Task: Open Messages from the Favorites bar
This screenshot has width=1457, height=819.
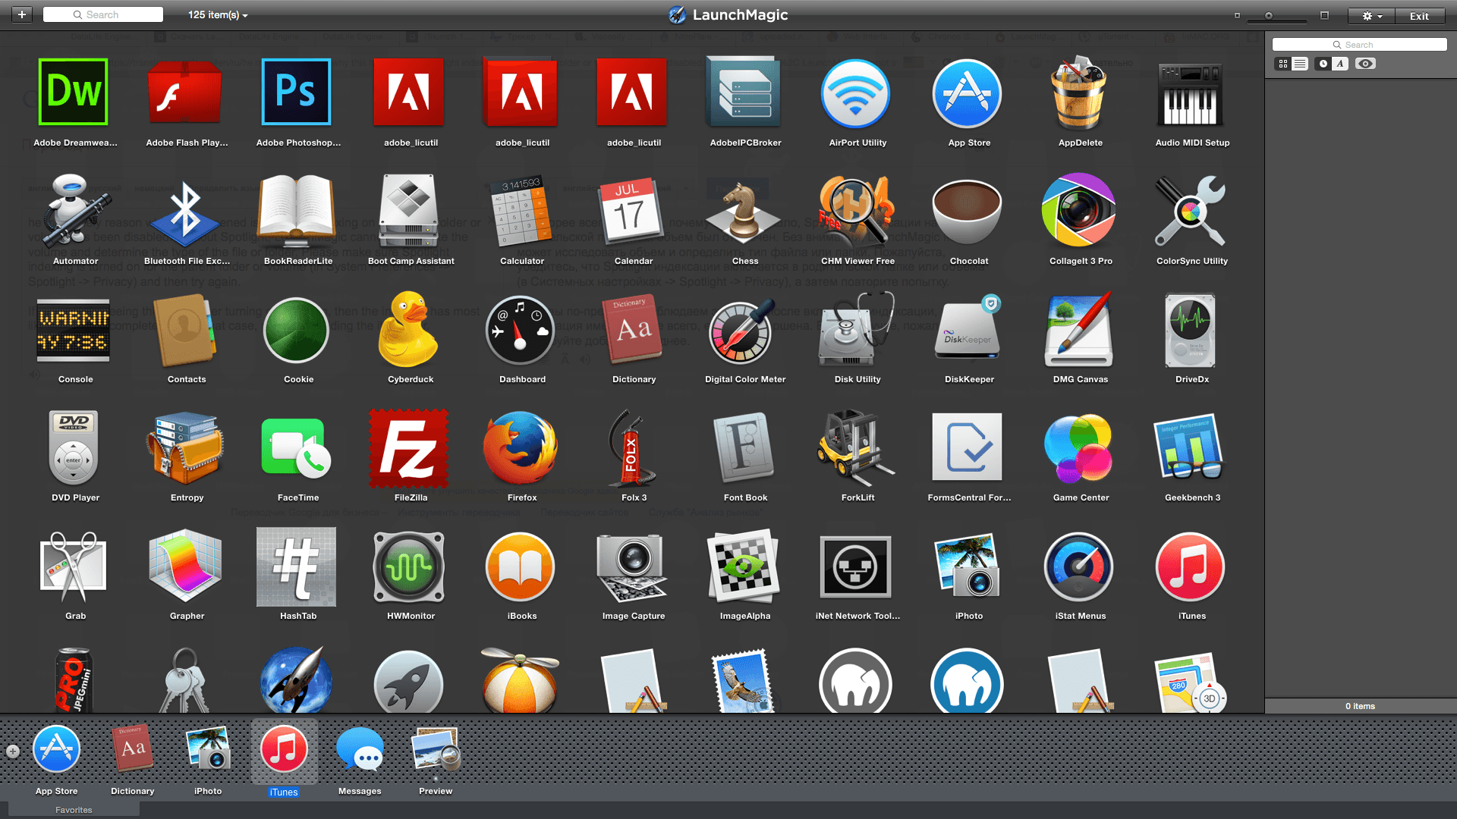Action: (x=360, y=750)
